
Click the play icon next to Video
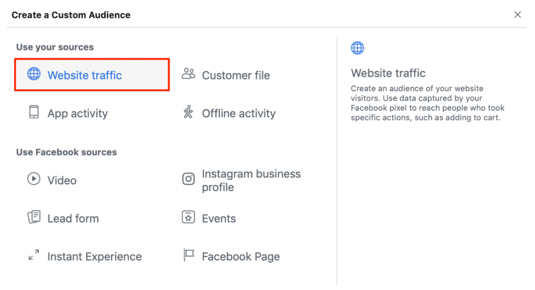click(34, 179)
